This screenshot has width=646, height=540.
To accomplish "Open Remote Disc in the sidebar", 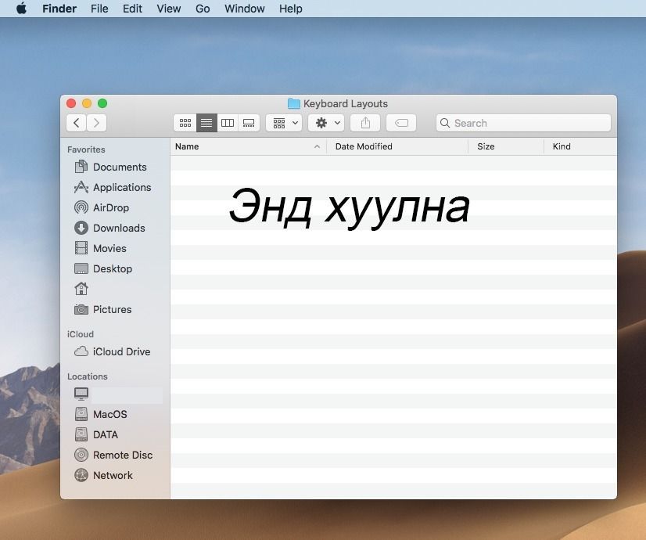I will (x=113, y=455).
